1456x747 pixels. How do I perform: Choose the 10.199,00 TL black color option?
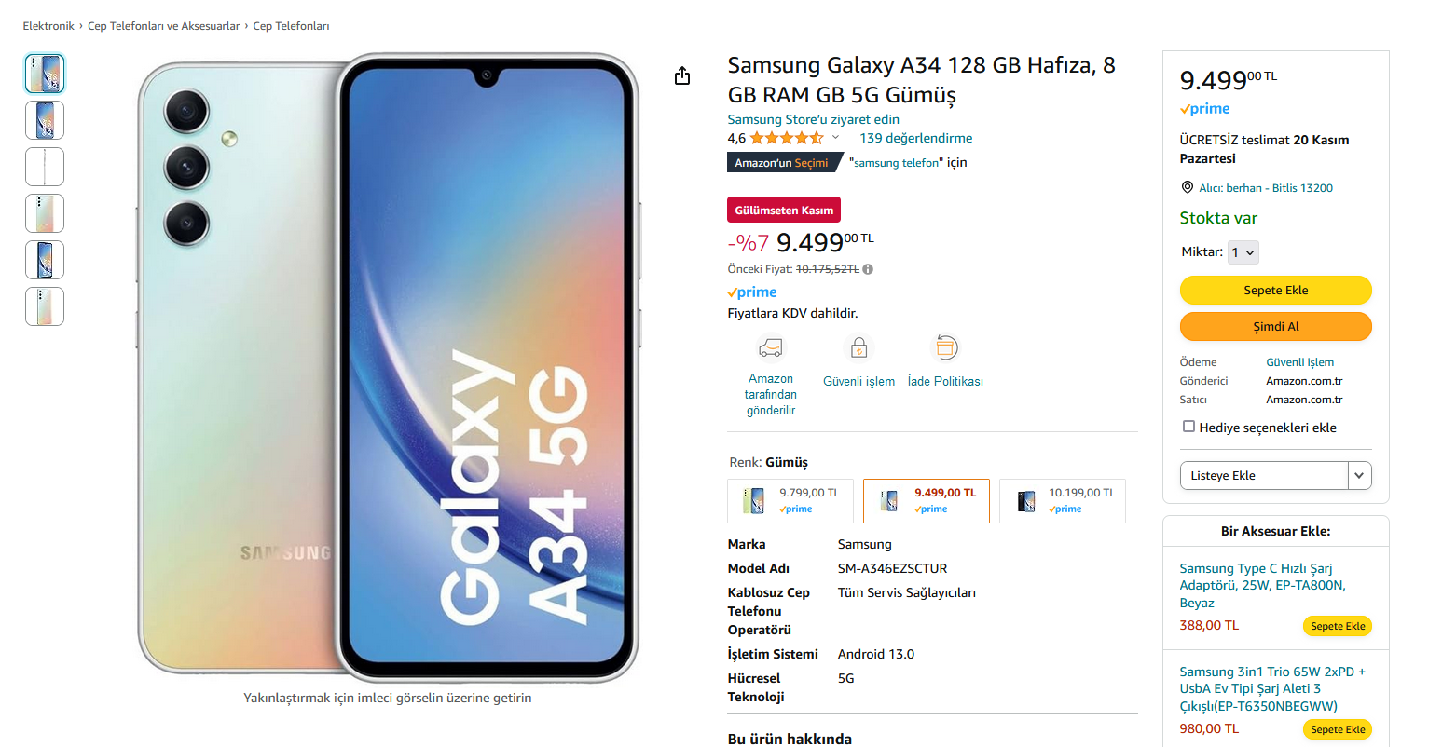[x=1063, y=501]
